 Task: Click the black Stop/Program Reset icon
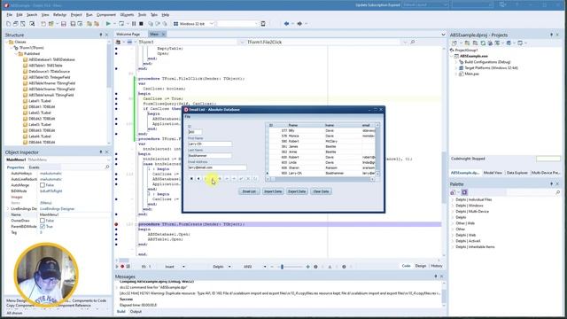[141, 24]
